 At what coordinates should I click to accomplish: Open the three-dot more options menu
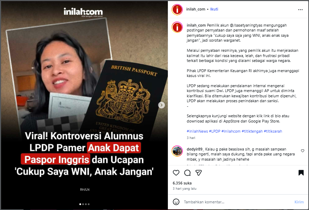coord(300,9)
